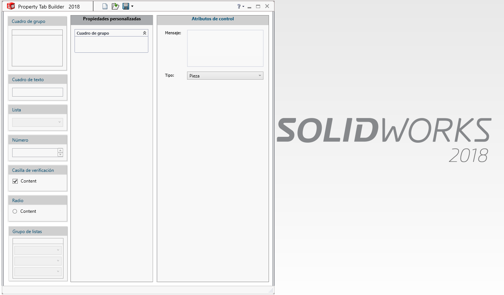Close the Property Tab Builder window
This screenshot has width=504, height=295.
coord(267,6)
